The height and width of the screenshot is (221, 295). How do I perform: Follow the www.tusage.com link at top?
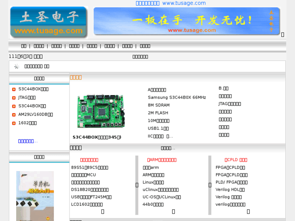click(184, 3)
